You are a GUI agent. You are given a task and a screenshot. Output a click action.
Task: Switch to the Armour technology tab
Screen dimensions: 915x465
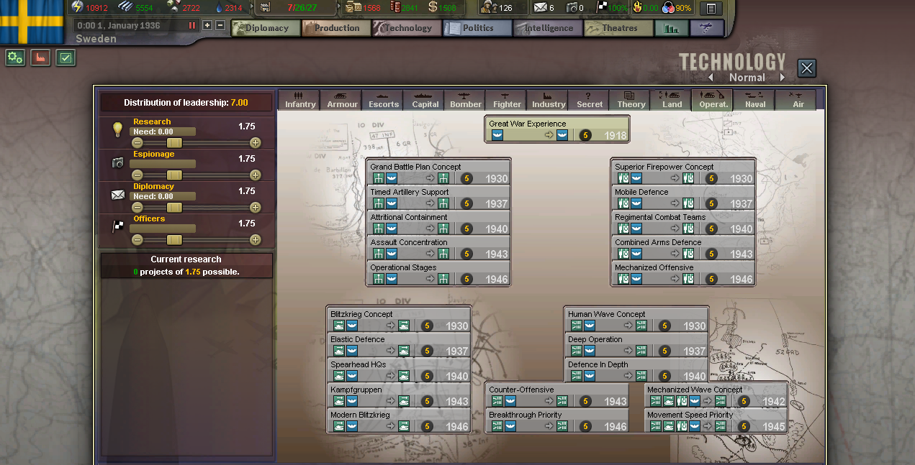click(342, 100)
